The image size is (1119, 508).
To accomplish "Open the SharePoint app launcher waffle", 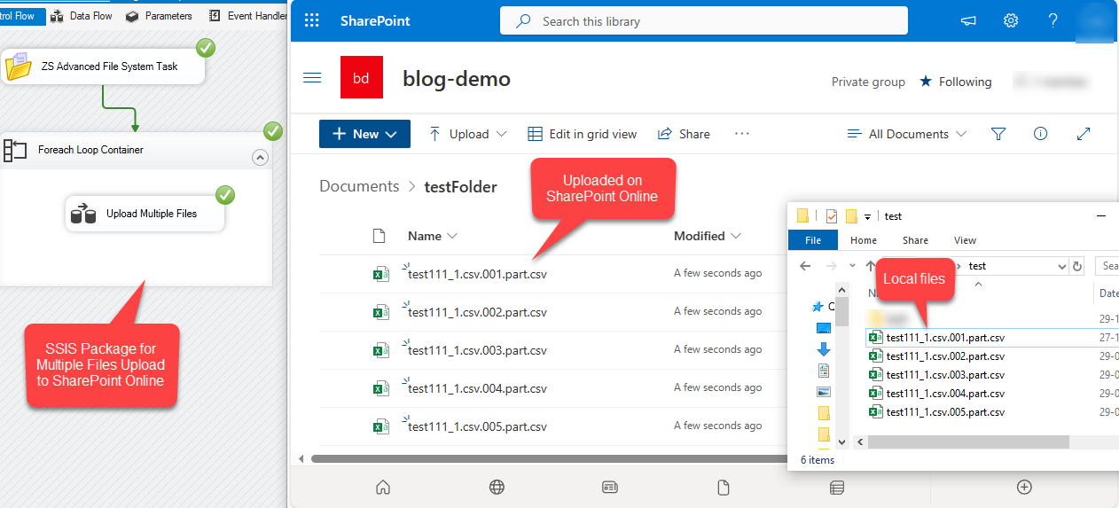I will tap(311, 20).
